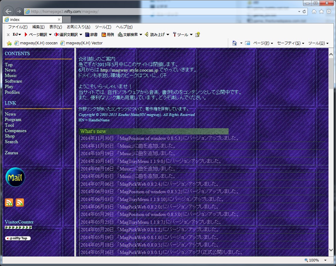
Task: Open the お気に入り(A) menu
Action: coord(78,27)
